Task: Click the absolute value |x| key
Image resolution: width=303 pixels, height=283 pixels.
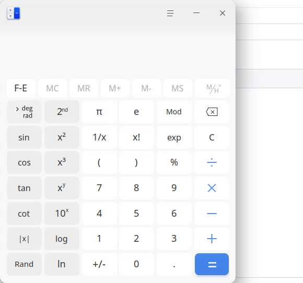Action: point(24,239)
